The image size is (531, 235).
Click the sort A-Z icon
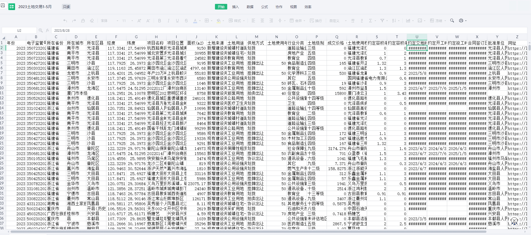click(394, 21)
